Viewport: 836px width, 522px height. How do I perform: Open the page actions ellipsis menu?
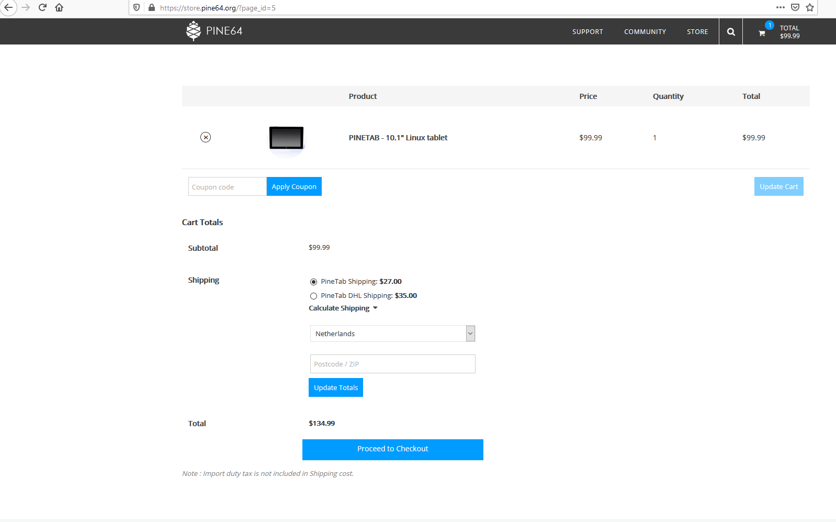click(780, 7)
